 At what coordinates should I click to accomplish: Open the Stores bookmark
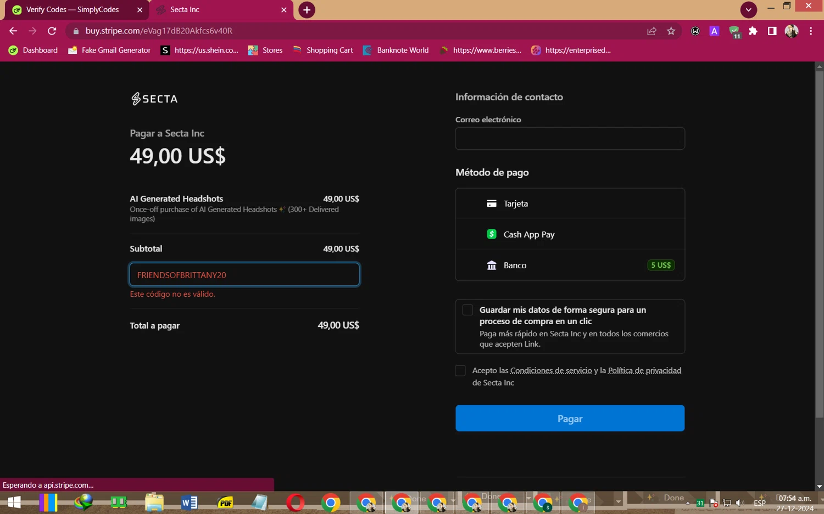265,50
